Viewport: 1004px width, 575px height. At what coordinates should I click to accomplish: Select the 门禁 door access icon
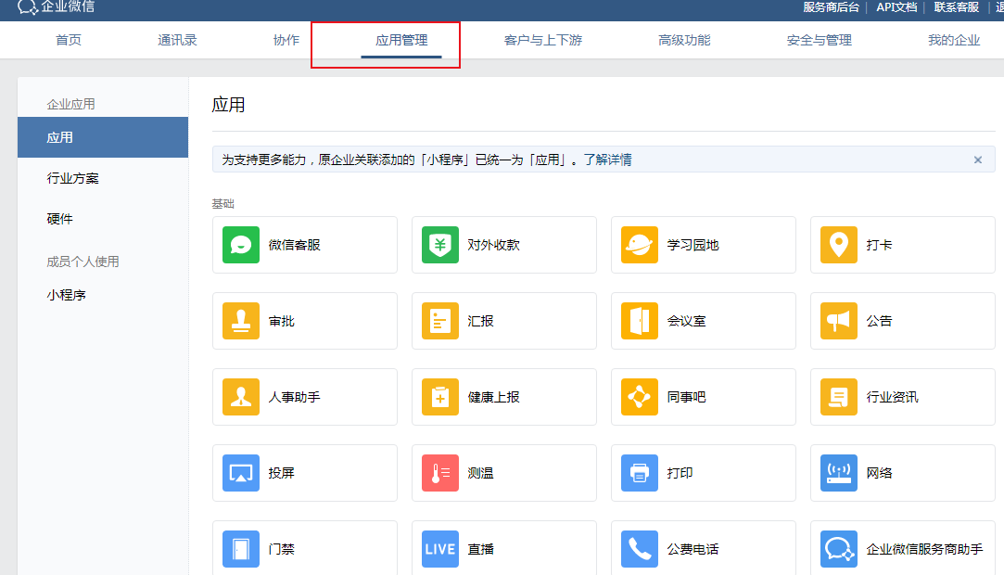pyautogui.click(x=241, y=549)
